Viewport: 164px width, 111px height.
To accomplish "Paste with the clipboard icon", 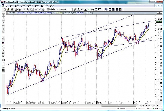I will [31, 9].
